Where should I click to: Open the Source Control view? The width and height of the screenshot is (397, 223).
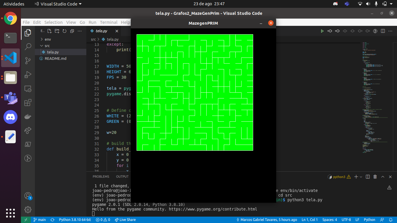(x=28, y=60)
